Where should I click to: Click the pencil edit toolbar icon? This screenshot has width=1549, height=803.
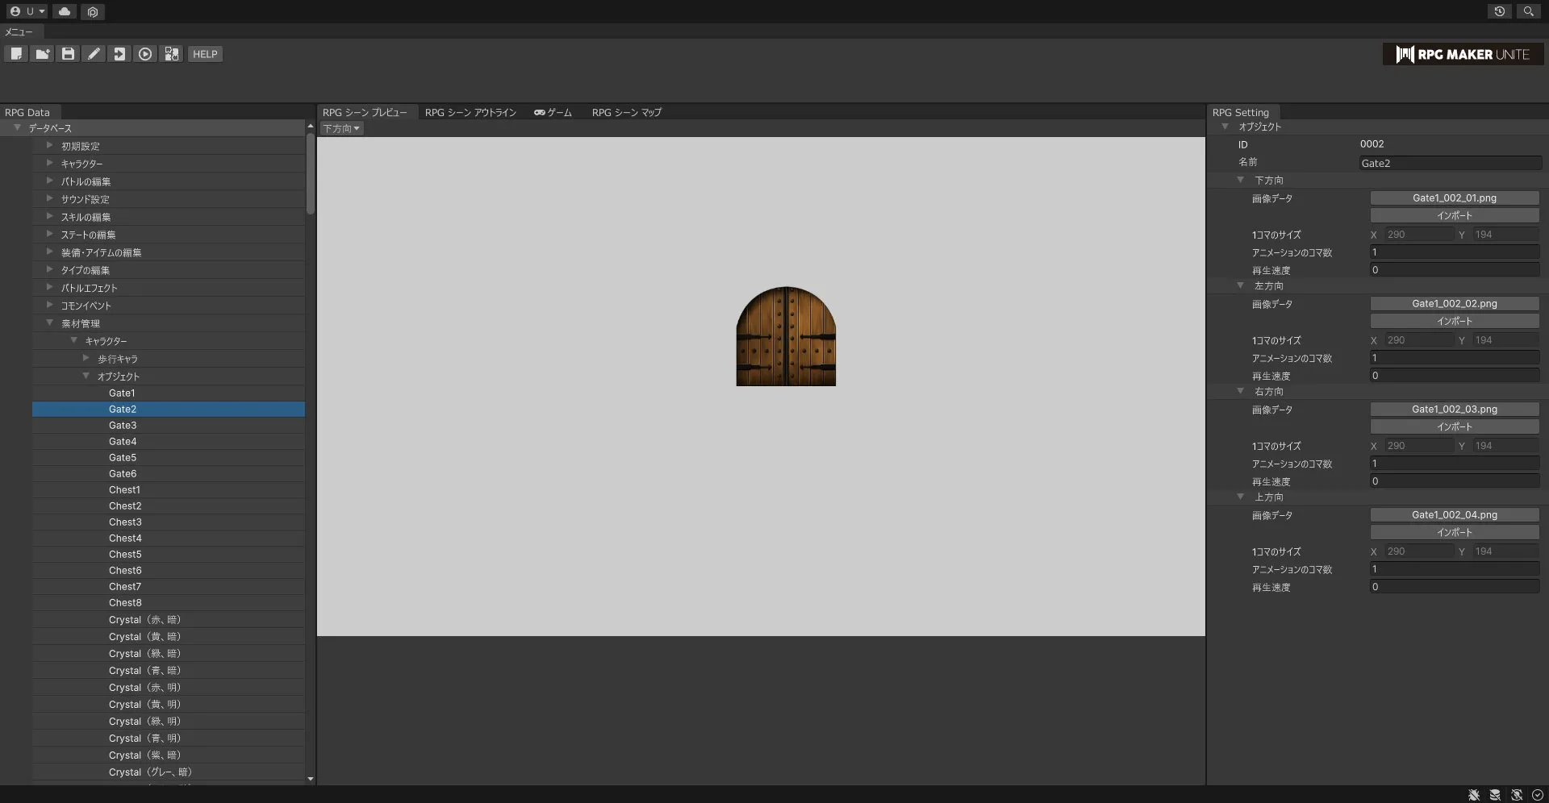pos(94,54)
